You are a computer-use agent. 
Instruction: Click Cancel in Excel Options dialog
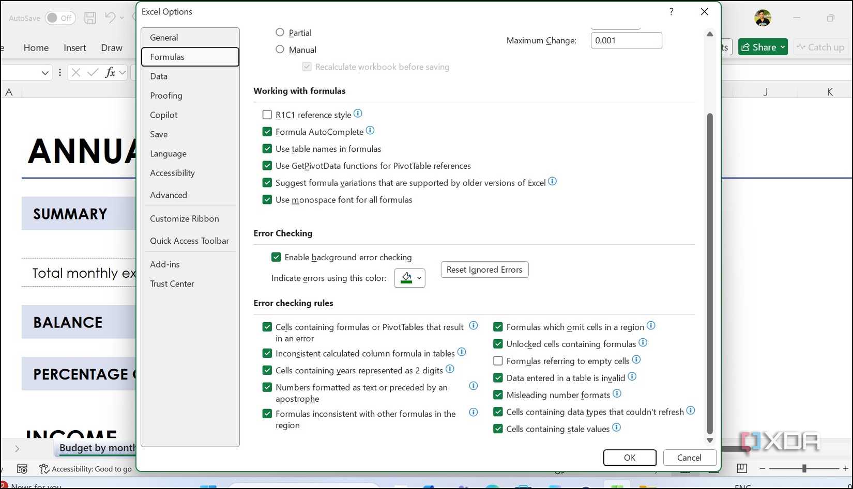pyautogui.click(x=689, y=458)
